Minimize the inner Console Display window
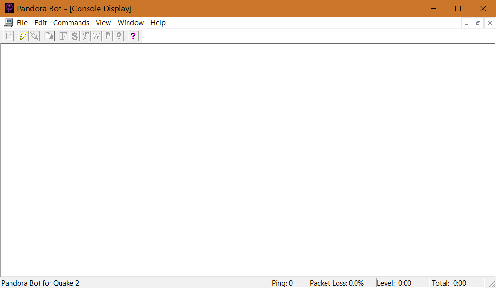 pyautogui.click(x=466, y=23)
